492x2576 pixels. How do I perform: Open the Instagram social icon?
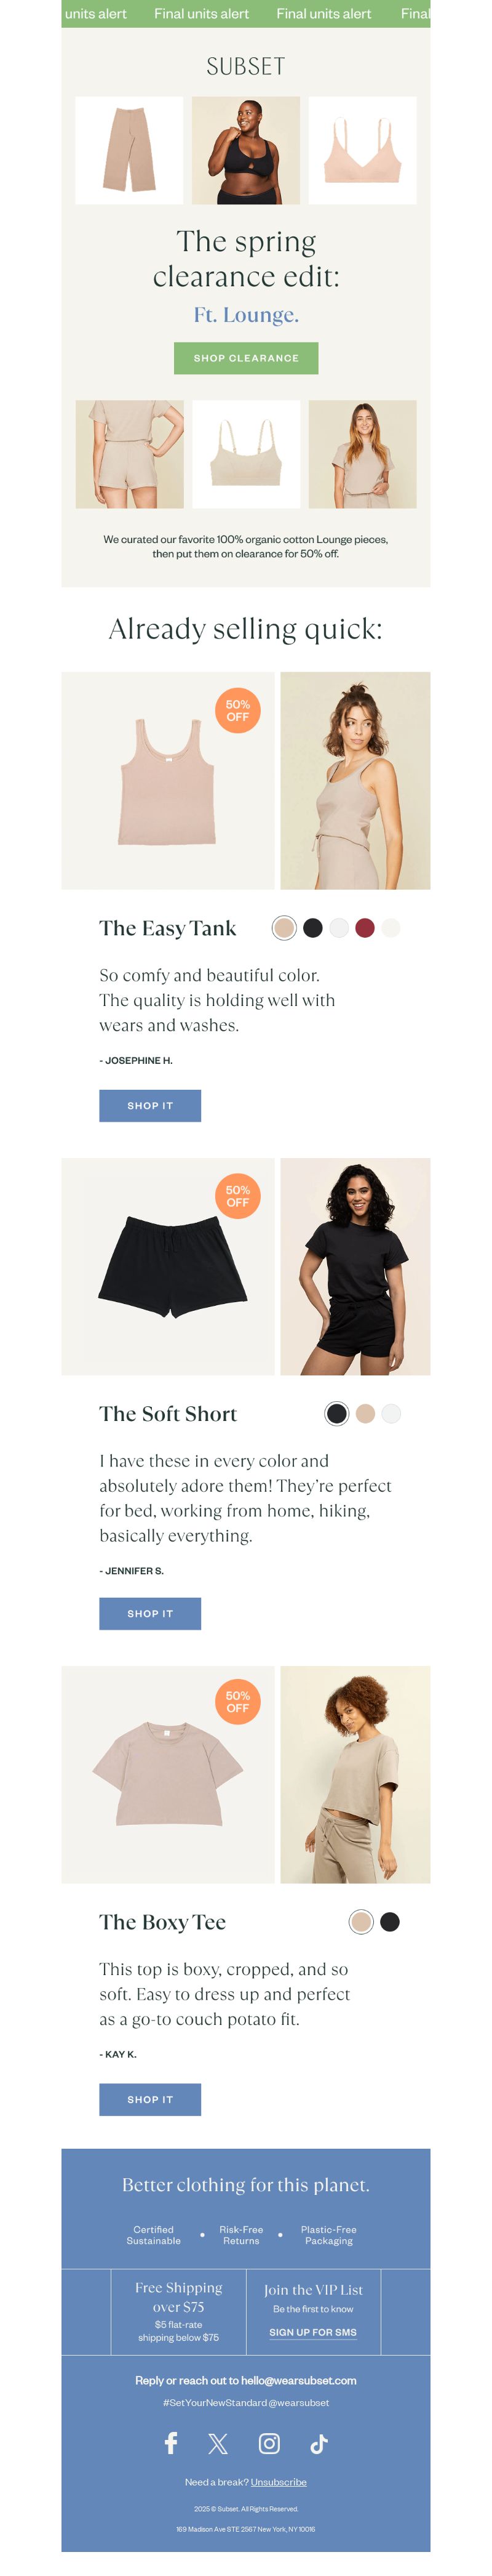[269, 2443]
